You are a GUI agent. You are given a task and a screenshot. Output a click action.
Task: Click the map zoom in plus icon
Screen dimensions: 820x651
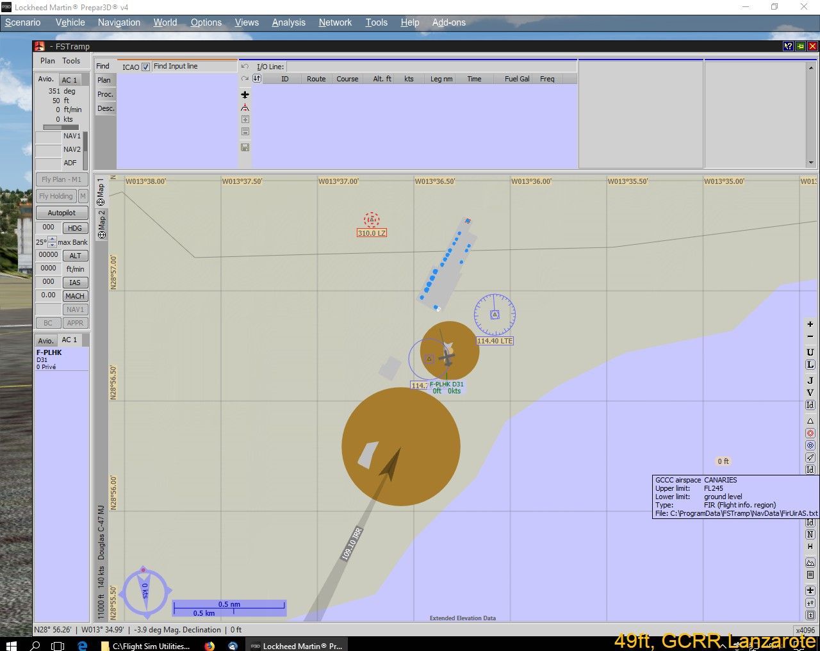click(x=810, y=324)
